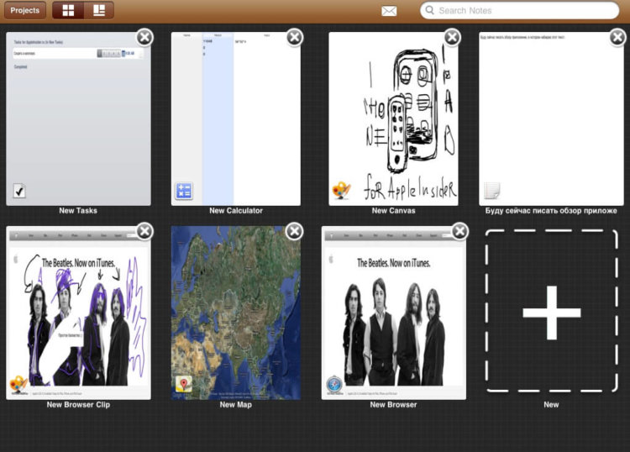Create a note with the plus tile
Screen dimensions: 630x452
point(551,311)
